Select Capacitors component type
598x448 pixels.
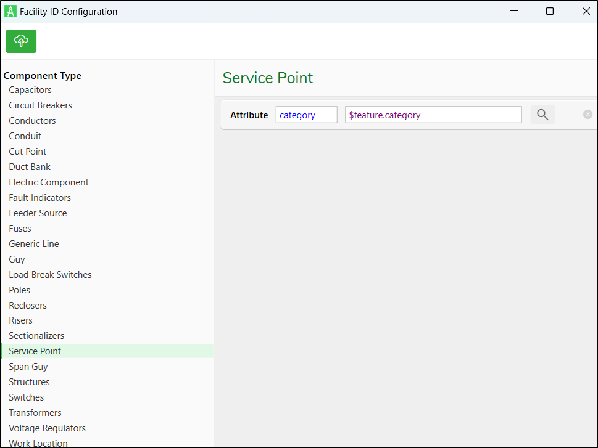pos(30,90)
